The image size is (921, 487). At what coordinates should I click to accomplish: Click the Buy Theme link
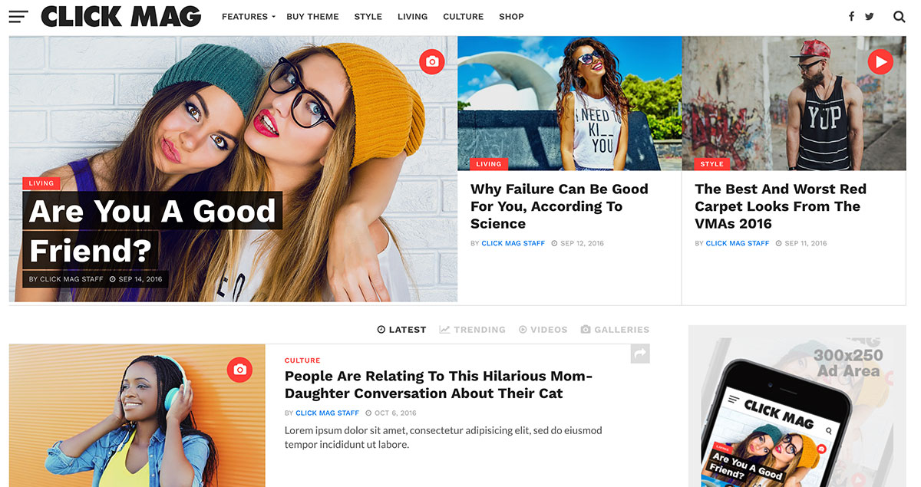click(x=312, y=16)
